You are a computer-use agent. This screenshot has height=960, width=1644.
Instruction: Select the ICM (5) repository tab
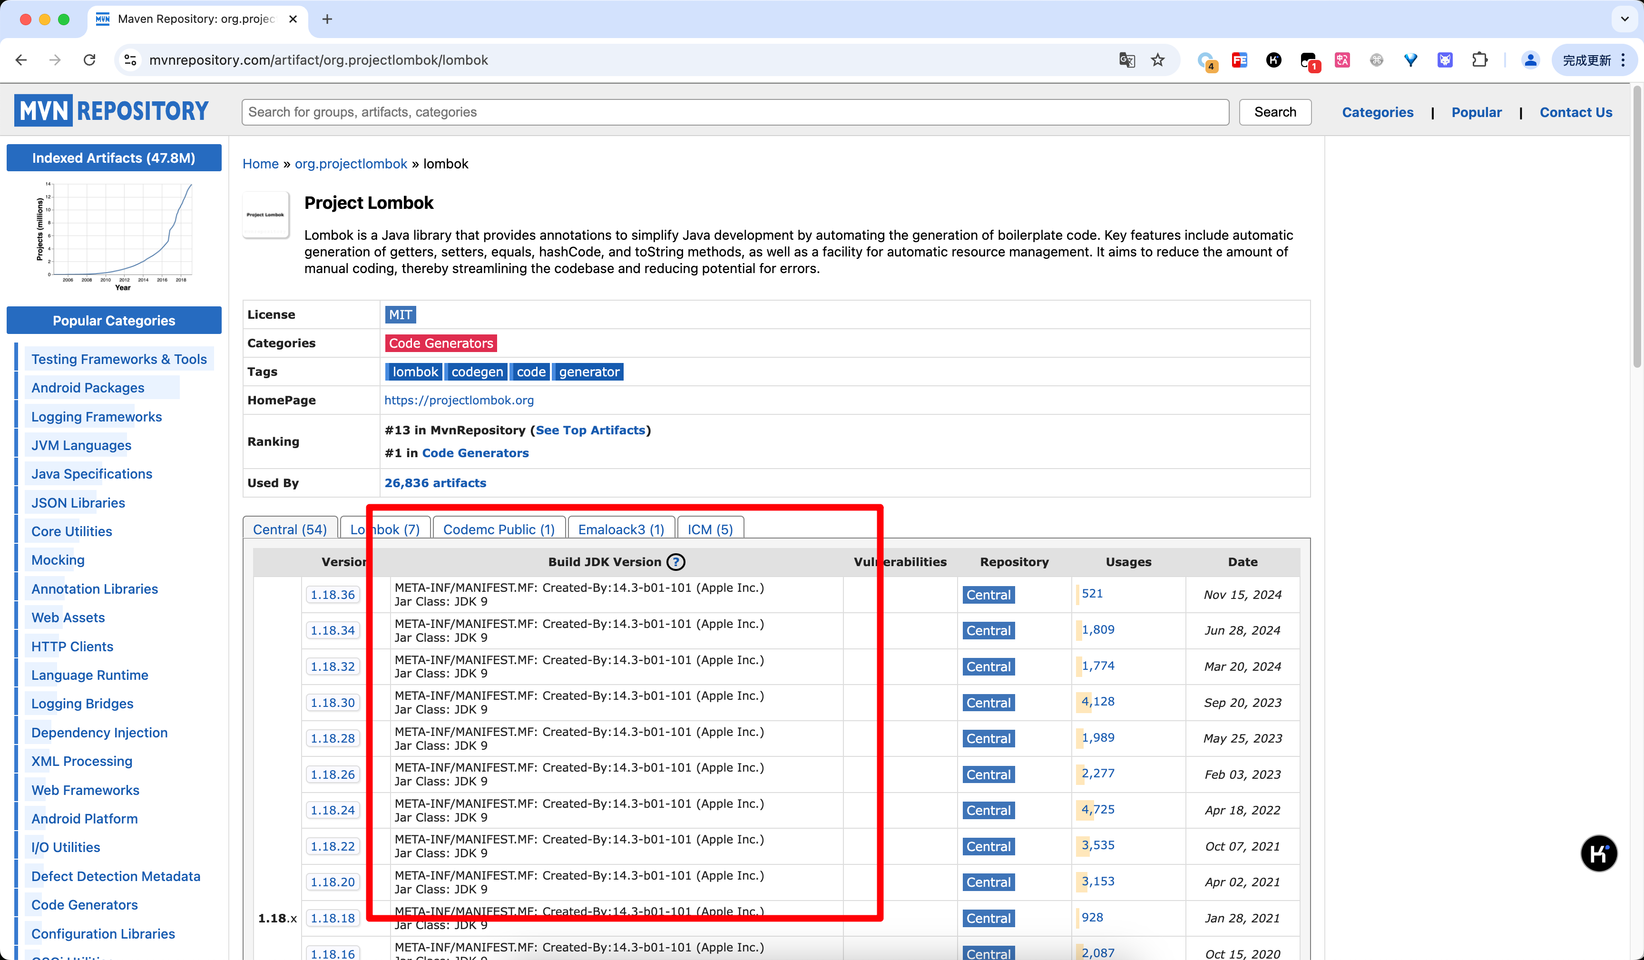710,529
